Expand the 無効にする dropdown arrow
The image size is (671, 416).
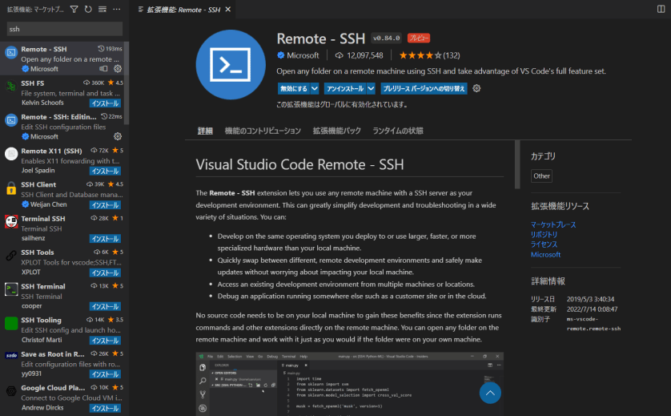click(315, 88)
